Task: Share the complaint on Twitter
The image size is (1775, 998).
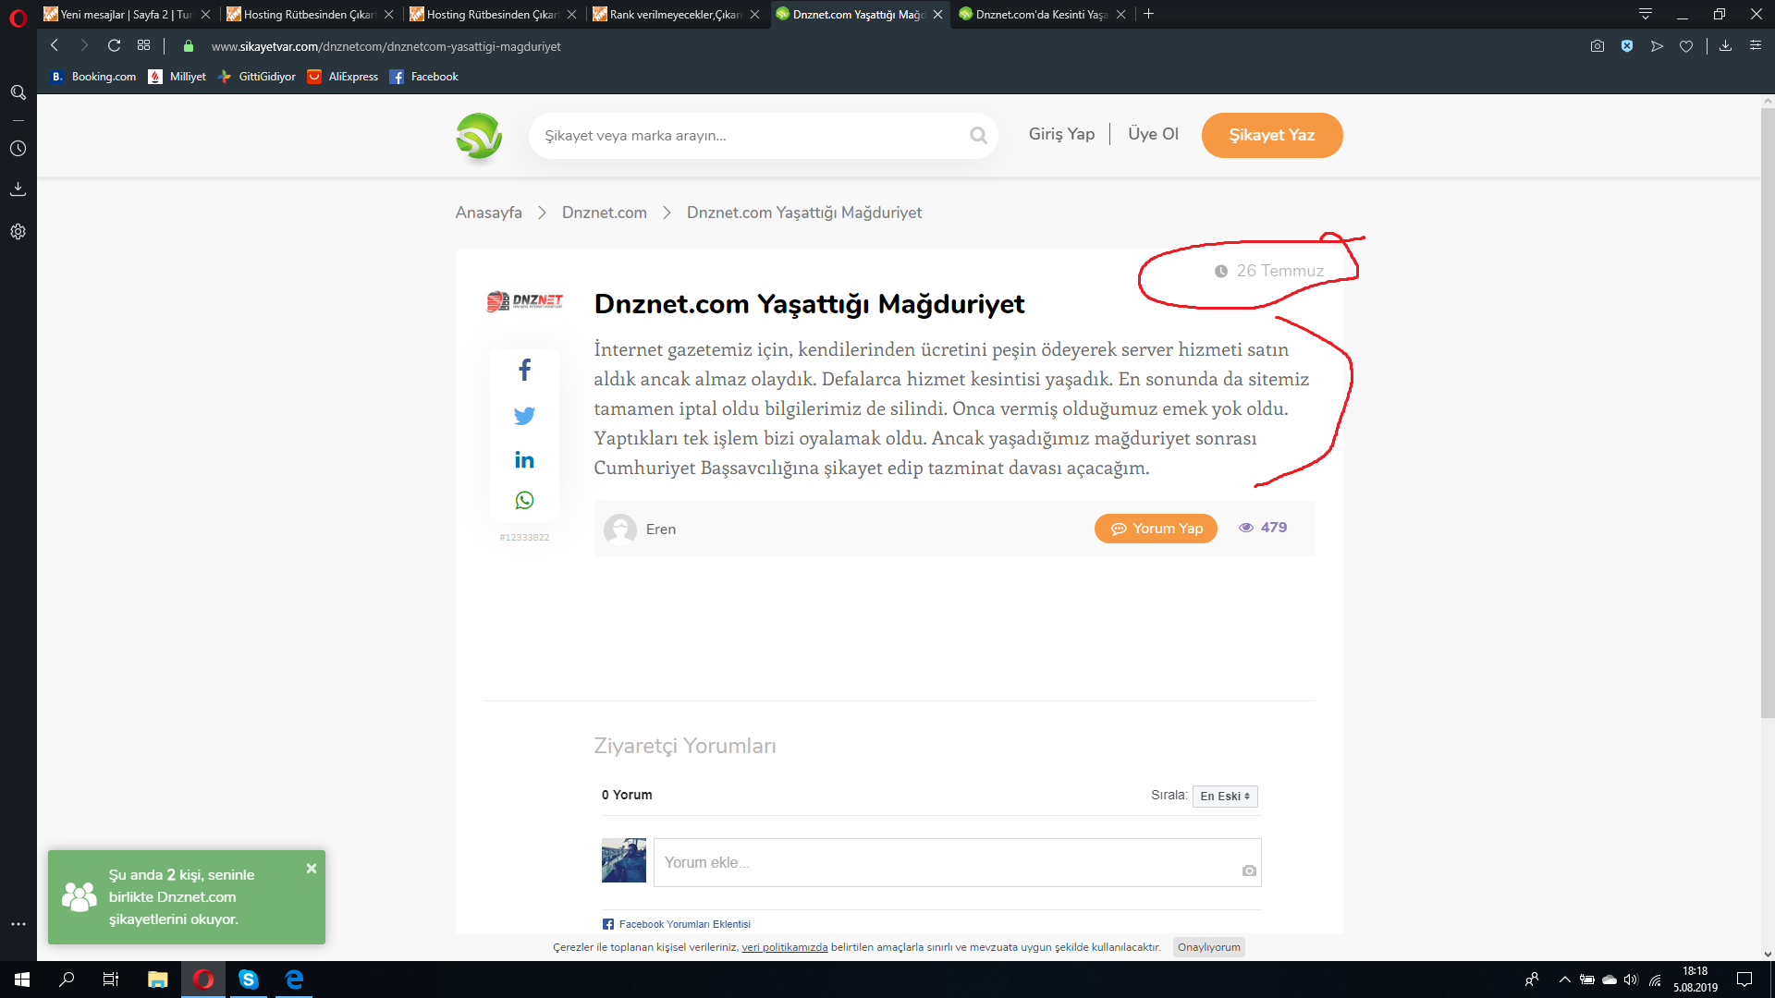Action: [x=524, y=416]
